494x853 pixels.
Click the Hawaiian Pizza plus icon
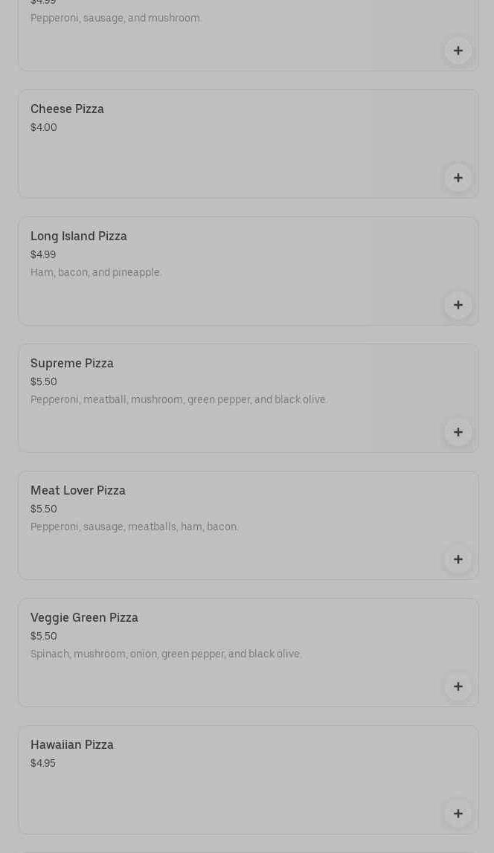[x=458, y=814]
